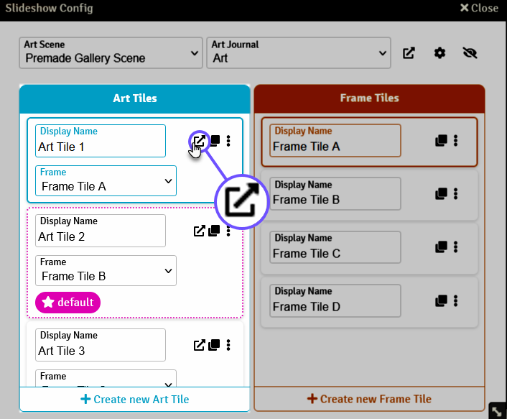Image resolution: width=507 pixels, height=419 pixels.
Task: Click the pink default badge
Action: coord(68,303)
